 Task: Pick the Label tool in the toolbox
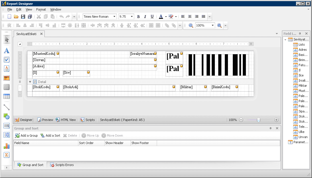pyautogui.click(x=7, y=50)
